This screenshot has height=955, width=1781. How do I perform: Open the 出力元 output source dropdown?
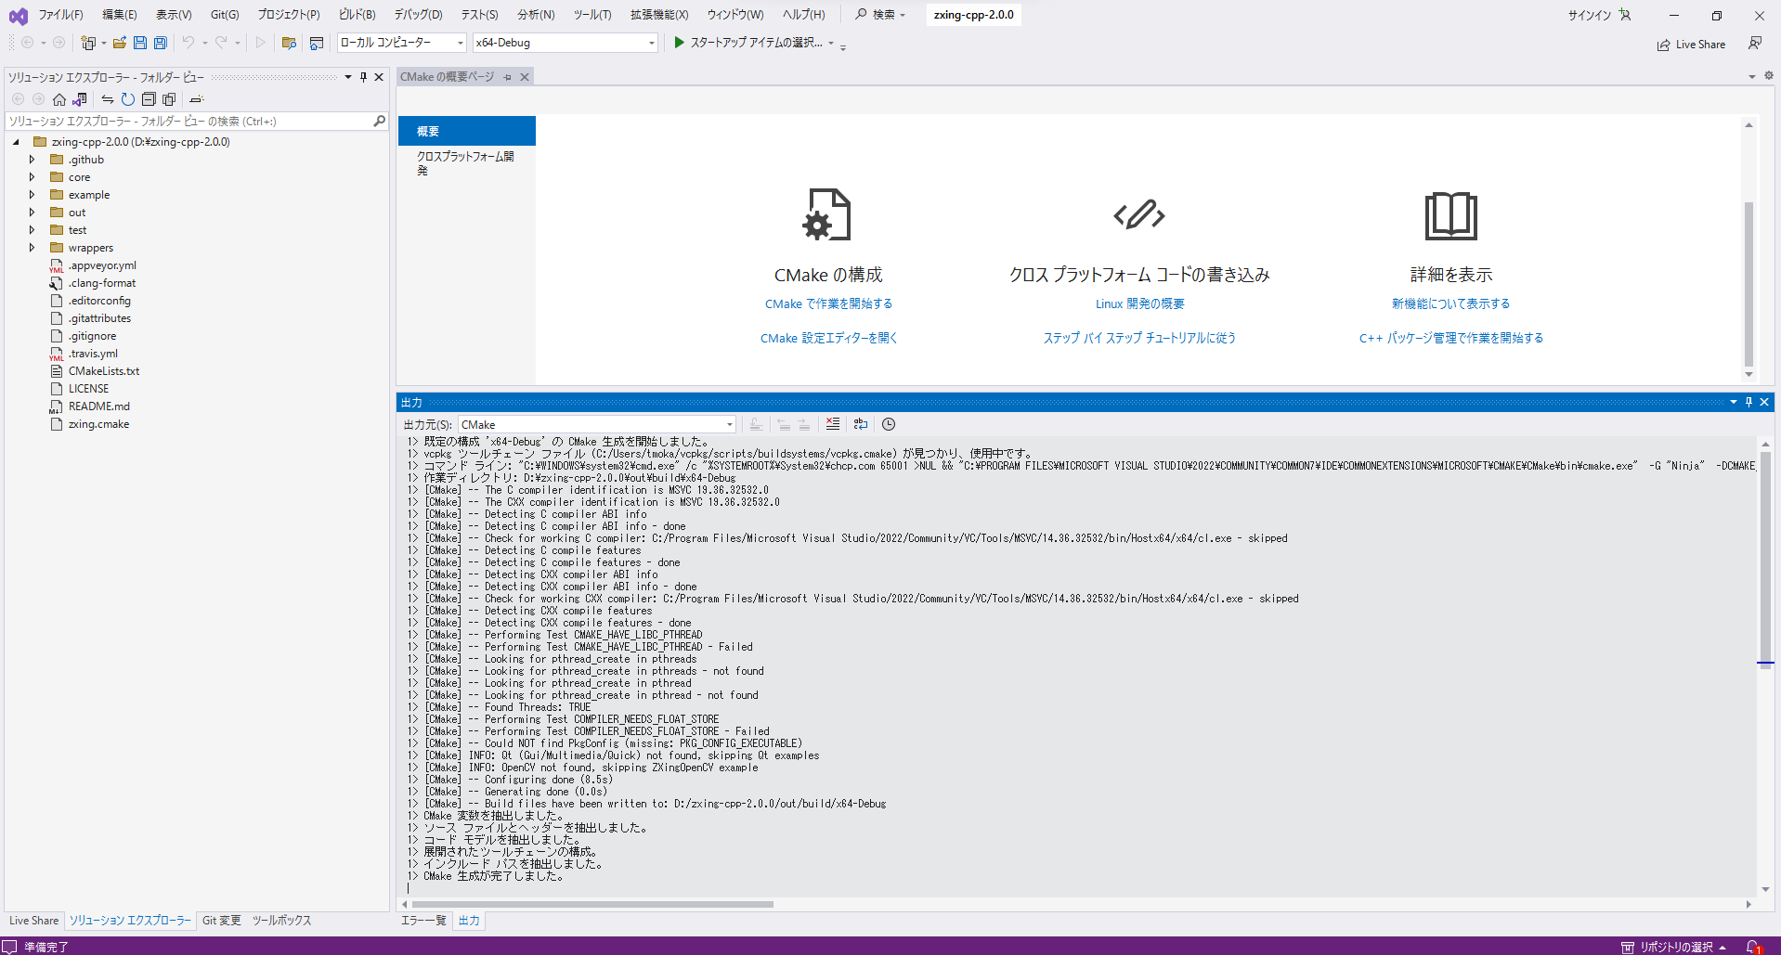pyautogui.click(x=730, y=424)
